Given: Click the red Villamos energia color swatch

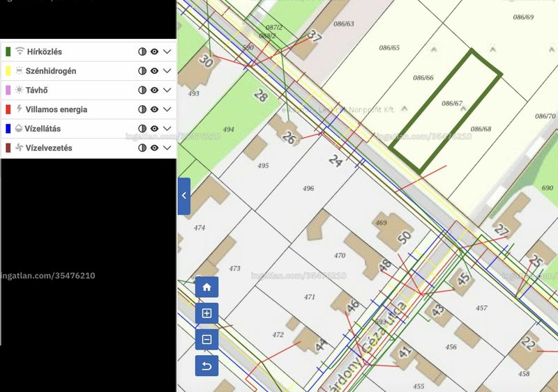Looking at the screenshot, I should pos(8,109).
